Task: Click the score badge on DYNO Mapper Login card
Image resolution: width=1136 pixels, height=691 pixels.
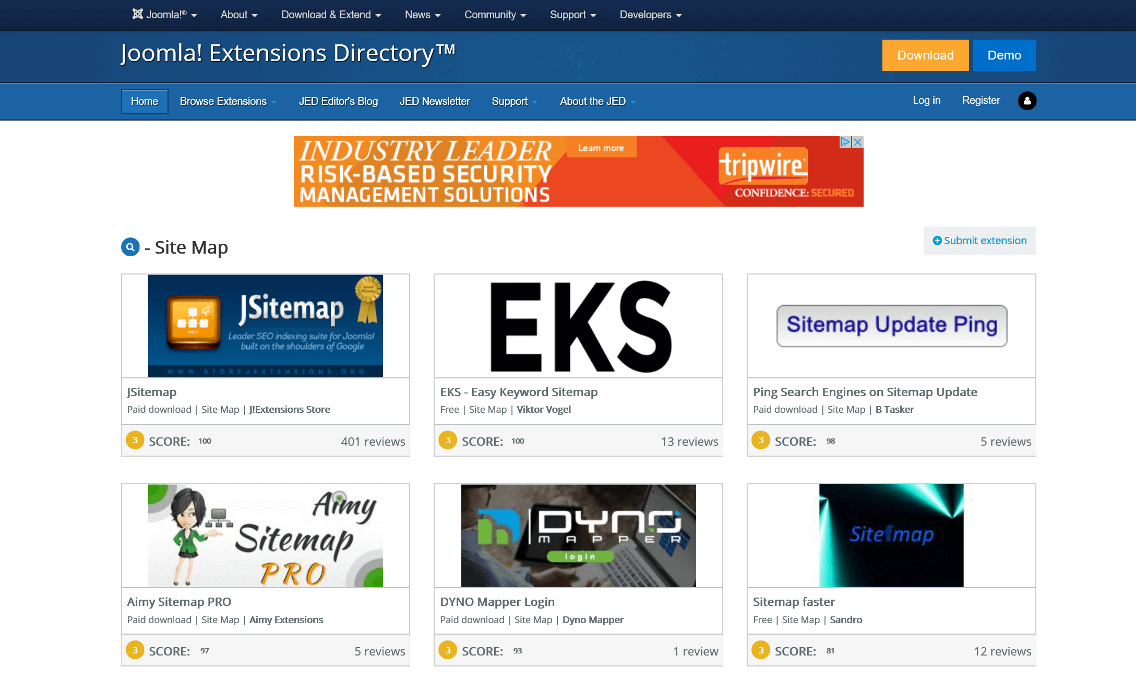Action: pos(448,650)
